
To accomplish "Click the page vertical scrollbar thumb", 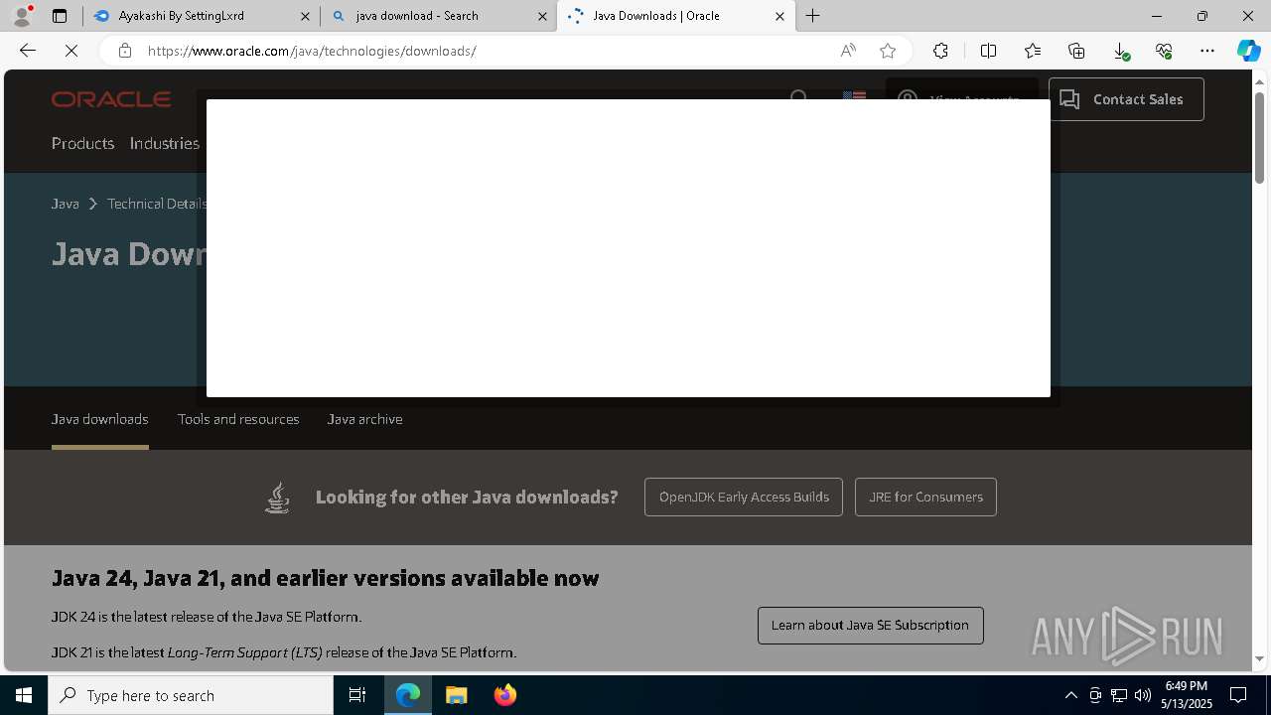I will 1259,137.
